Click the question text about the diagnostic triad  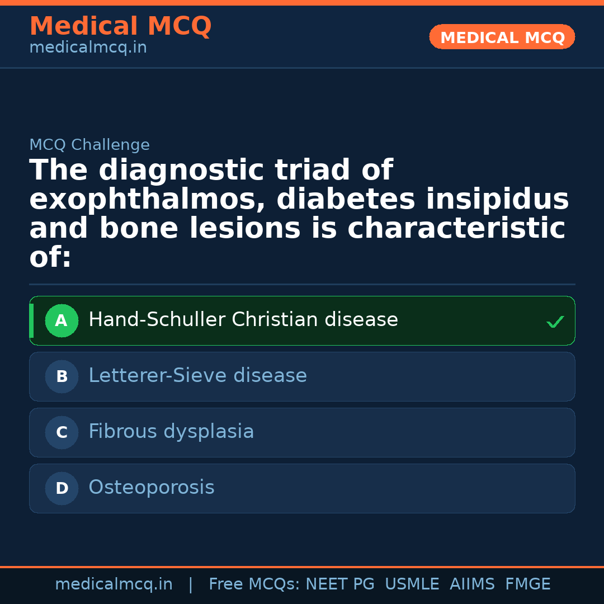299,214
